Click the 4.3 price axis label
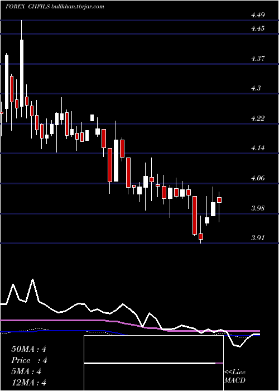 (x=256, y=88)
